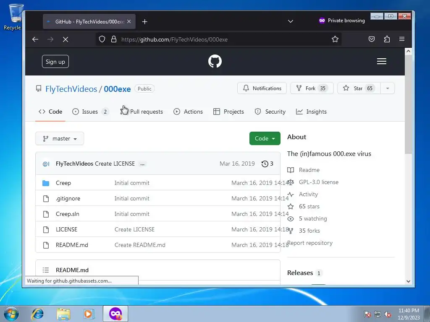Launch Internet Explorer from the taskbar
The width and height of the screenshot is (430, 322).
[x=37, y=314]
